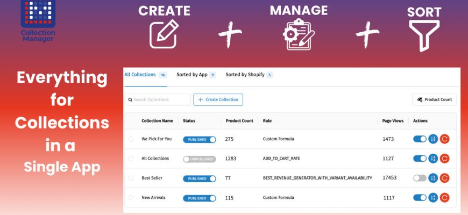The width and height of the screenshot is (468, 215).
Task: Click the Actions column header
Action: 420,121
